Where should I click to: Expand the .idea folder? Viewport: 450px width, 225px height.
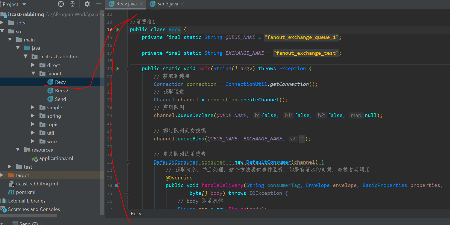[x=2, y=23]
